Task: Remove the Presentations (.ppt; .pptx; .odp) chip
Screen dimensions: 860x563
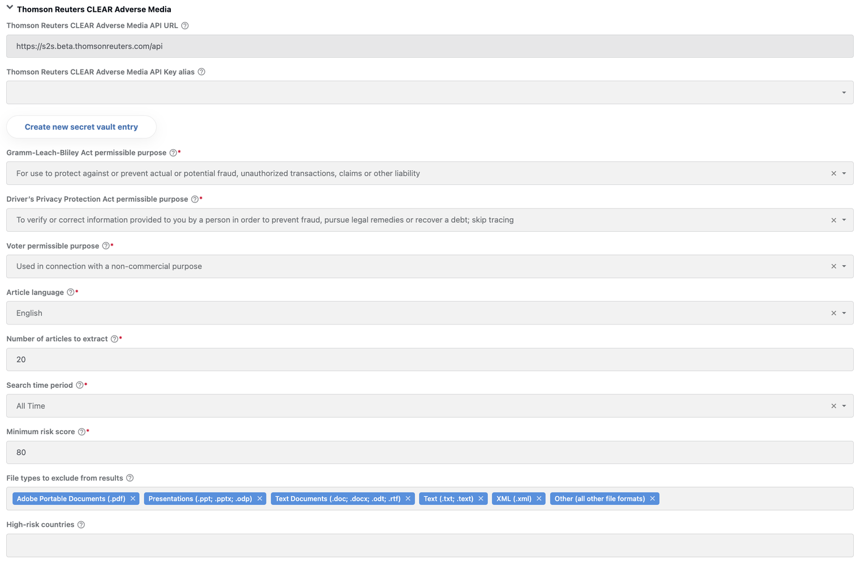Action: pos(260,499)
